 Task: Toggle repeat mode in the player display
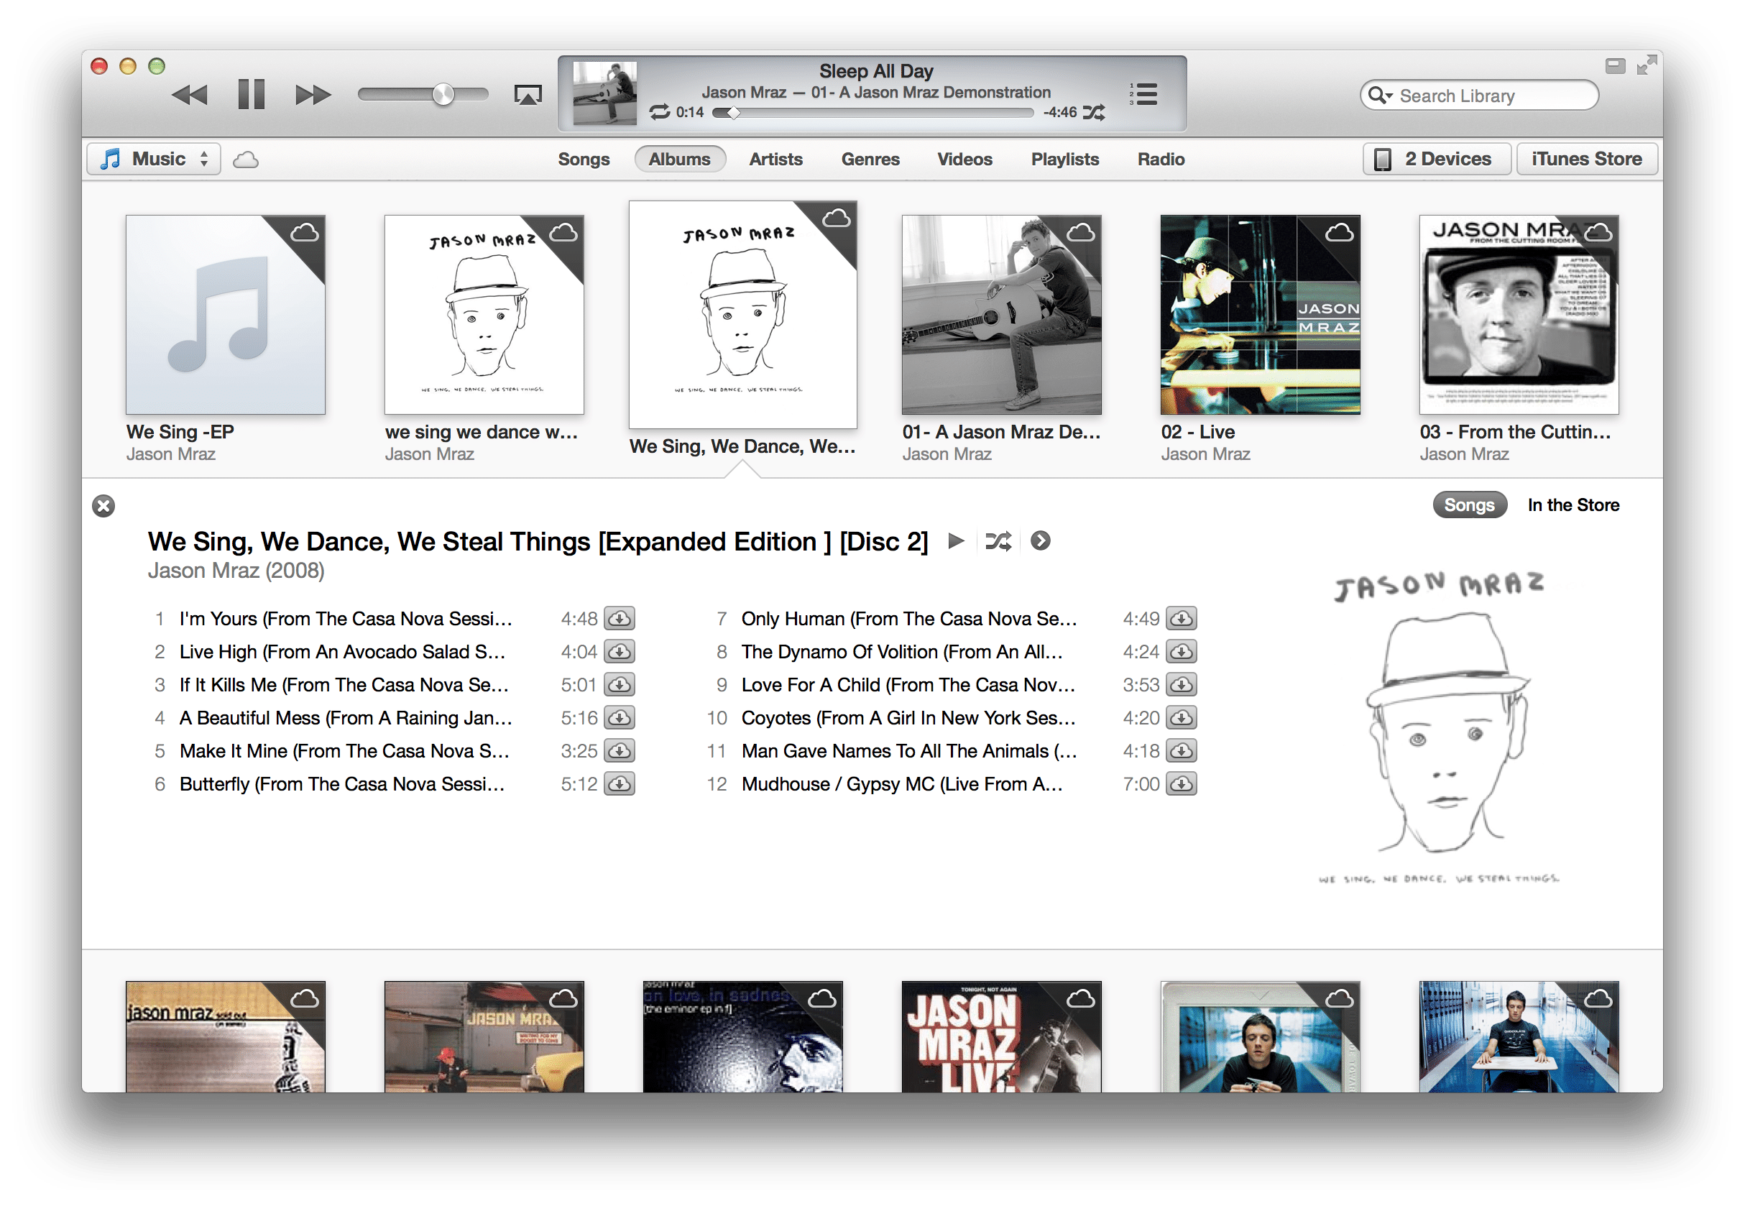click(660, 113)
